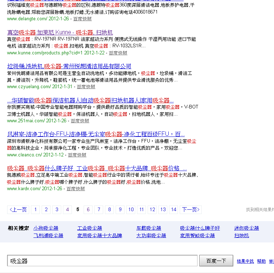This screenshot has height=273, width=274.
Task: Click the green URL www.cleanco.cn/
Action: pos(25,155)
